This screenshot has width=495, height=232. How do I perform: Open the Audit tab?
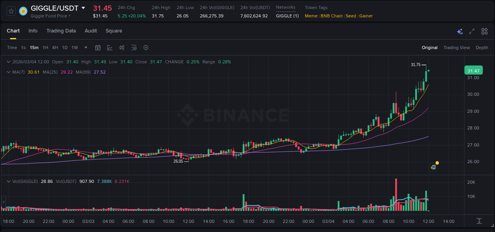[x=91, y=31]
